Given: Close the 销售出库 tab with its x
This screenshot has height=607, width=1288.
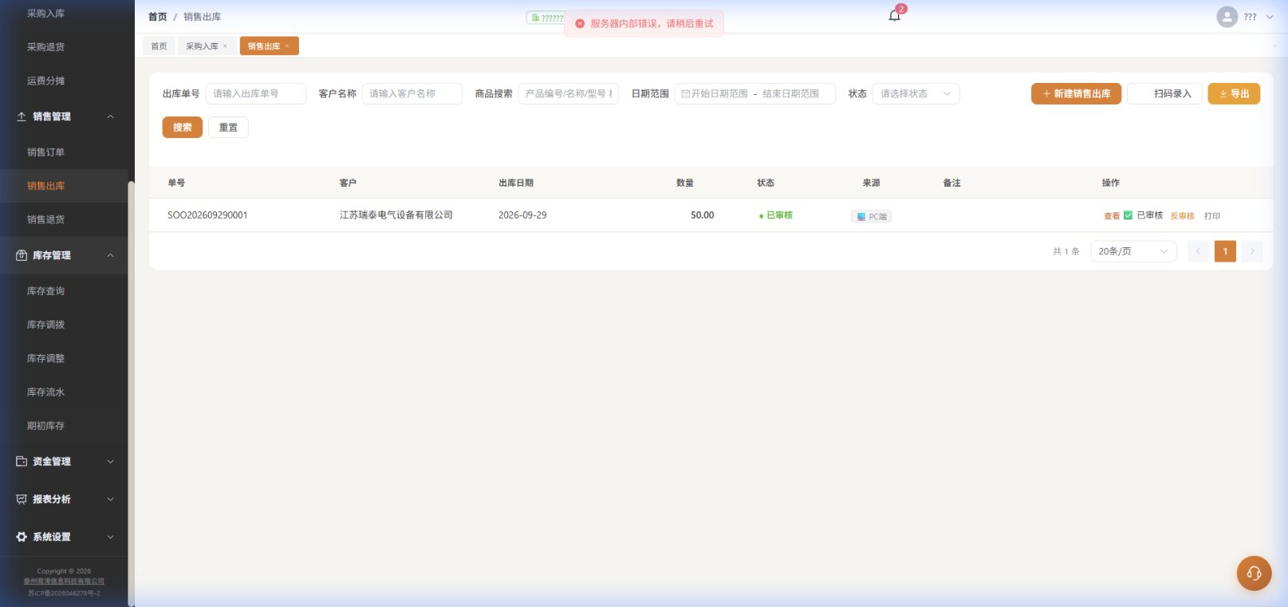Looking at the screenshot, I should [x=287, y=46].
